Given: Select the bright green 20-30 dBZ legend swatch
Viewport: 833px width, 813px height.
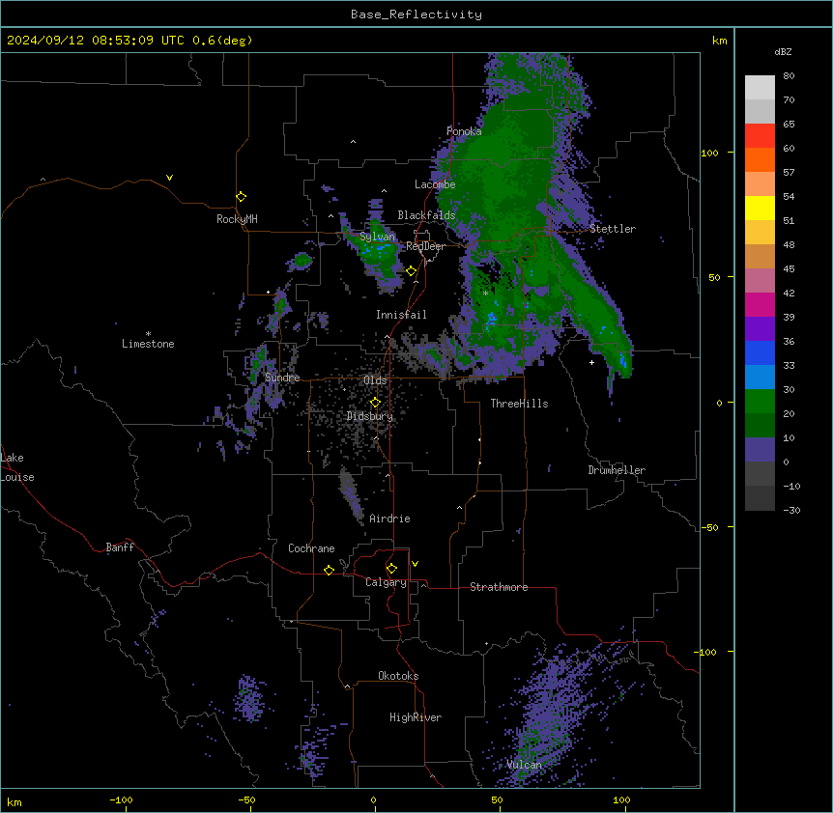Looking at the screenshot, I should click(x=760, y=402).
